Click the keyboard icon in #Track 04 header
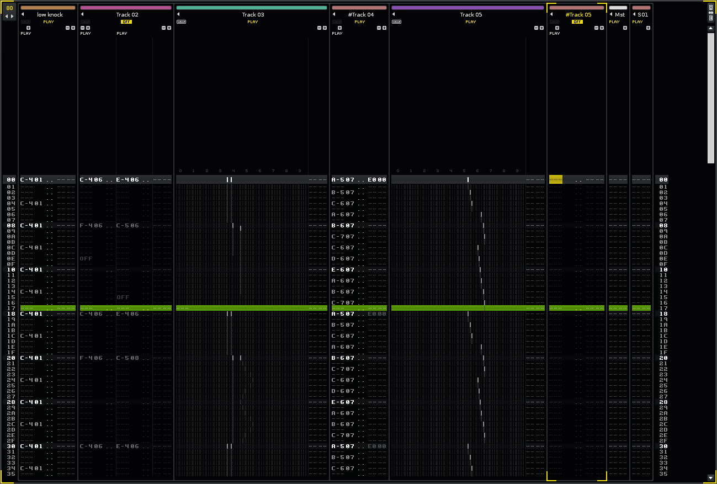The image size is (717, 484). (337, 22)
